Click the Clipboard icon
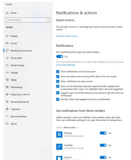Screen dimensions: 131x160 [x=7, y=109]
